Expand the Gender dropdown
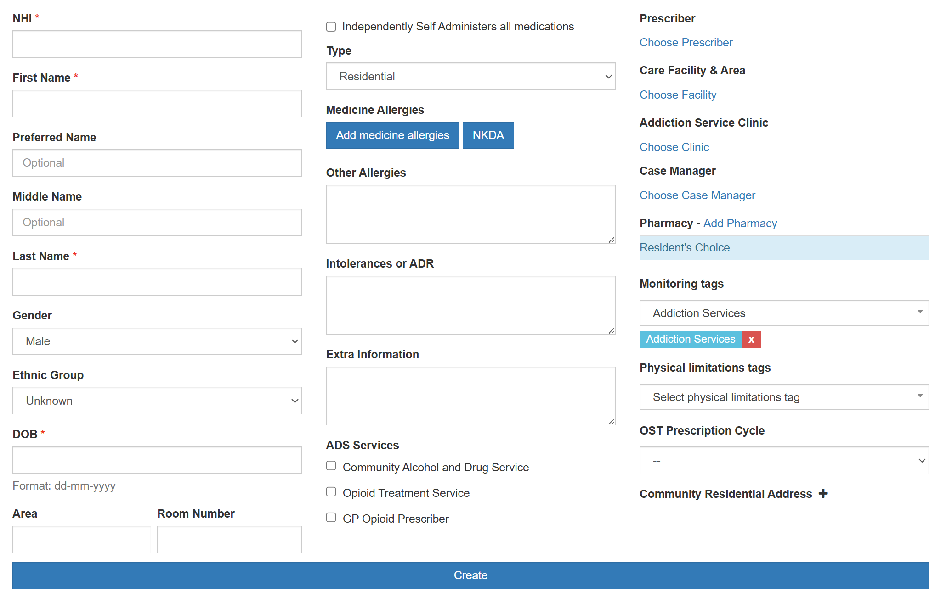The width and height of the screenshot is (952, 591). [x=157, y=341]
